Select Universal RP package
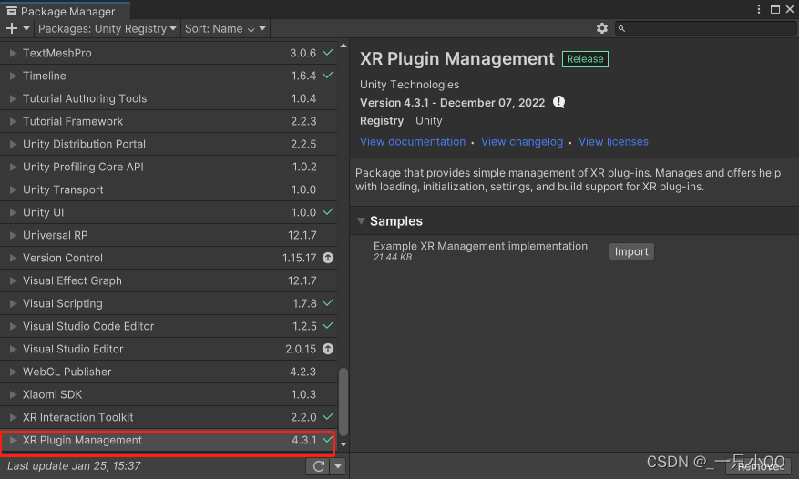Image resolution: width=799 pixels, height=479 pixels. pos(169,235)
